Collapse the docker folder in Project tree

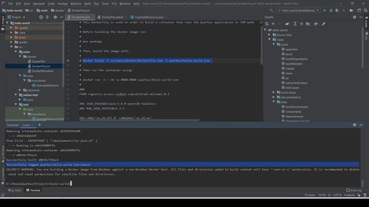click(x=20, y=56)
